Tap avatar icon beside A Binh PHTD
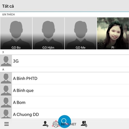The image size is (129, 129). [x=6, y=78]
